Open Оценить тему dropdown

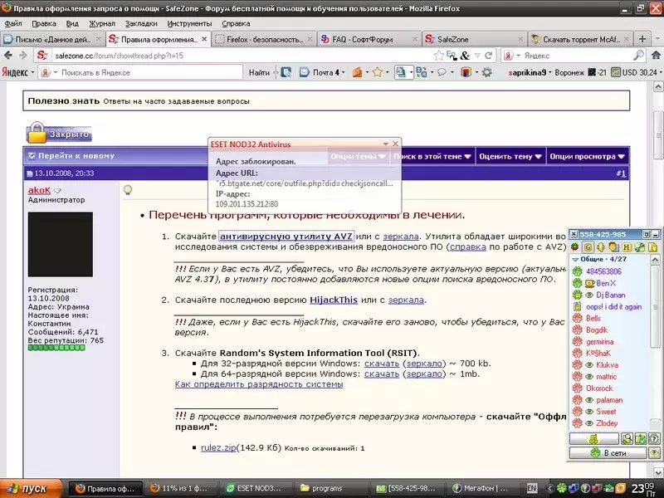click(x=510, y=156)
